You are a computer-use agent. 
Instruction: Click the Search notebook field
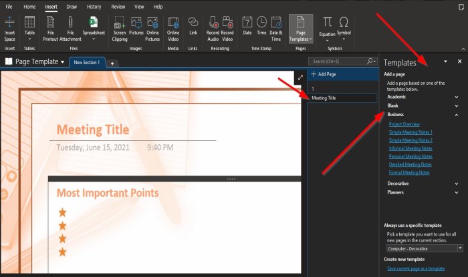point(339,61)
